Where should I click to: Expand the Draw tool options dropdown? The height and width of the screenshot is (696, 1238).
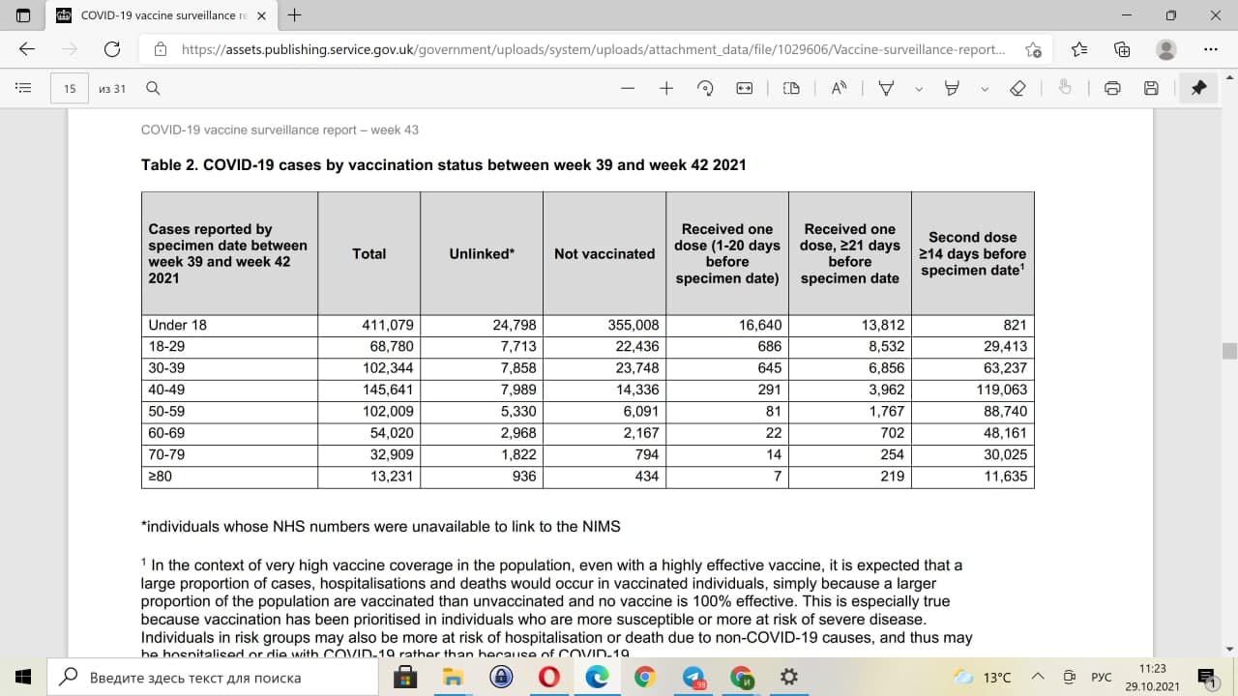pyautogui.click(x=919, y=89)
